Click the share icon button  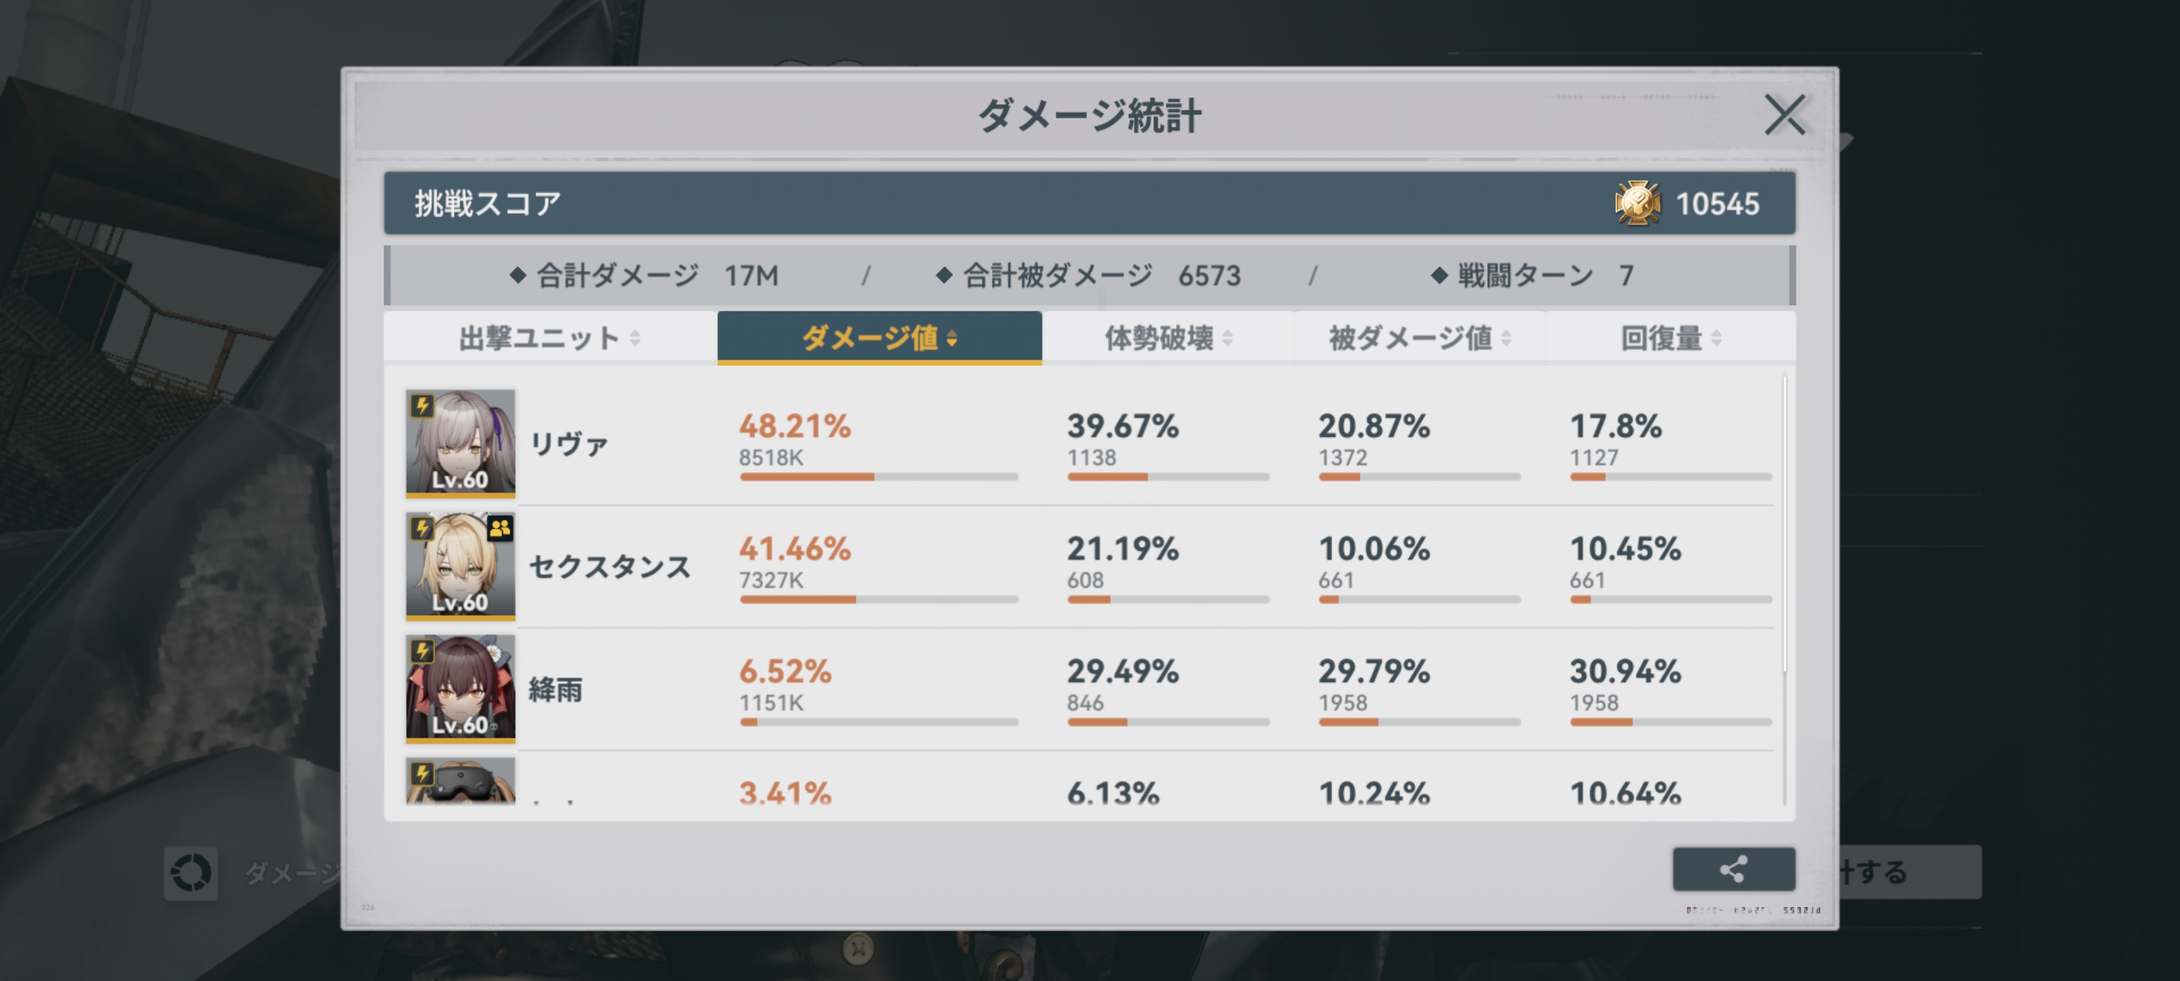click(x=1733, y=869)
